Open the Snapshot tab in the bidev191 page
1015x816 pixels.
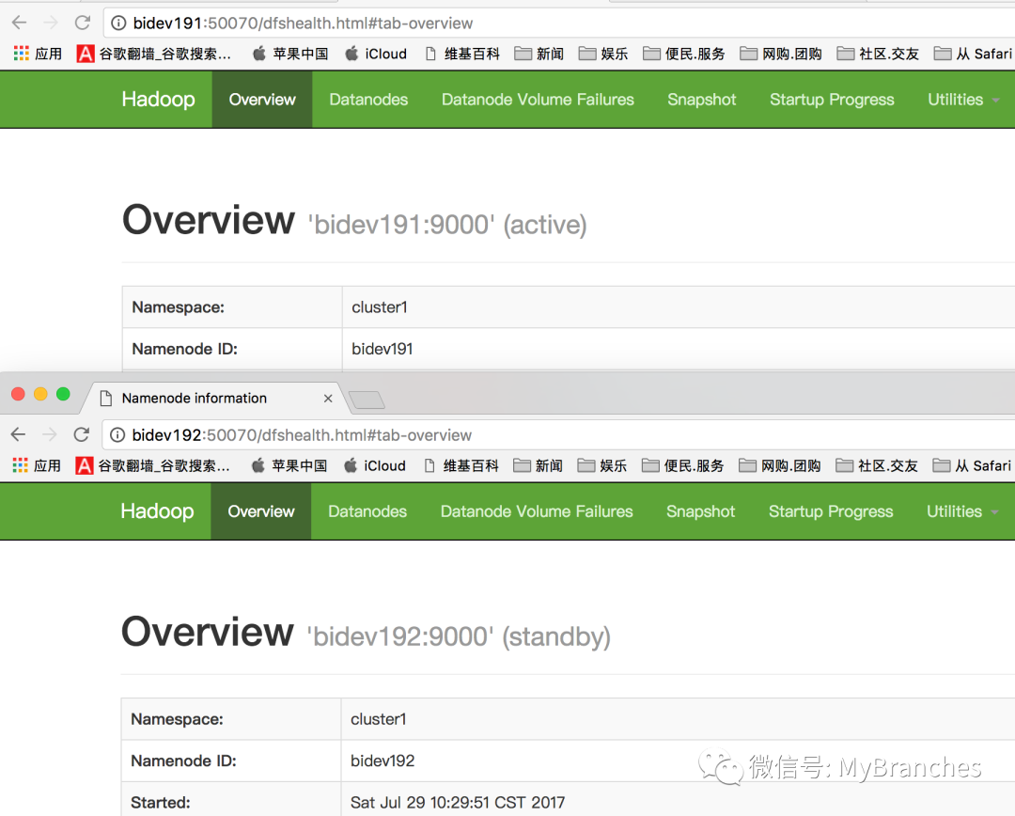click(x=702, y=99)
